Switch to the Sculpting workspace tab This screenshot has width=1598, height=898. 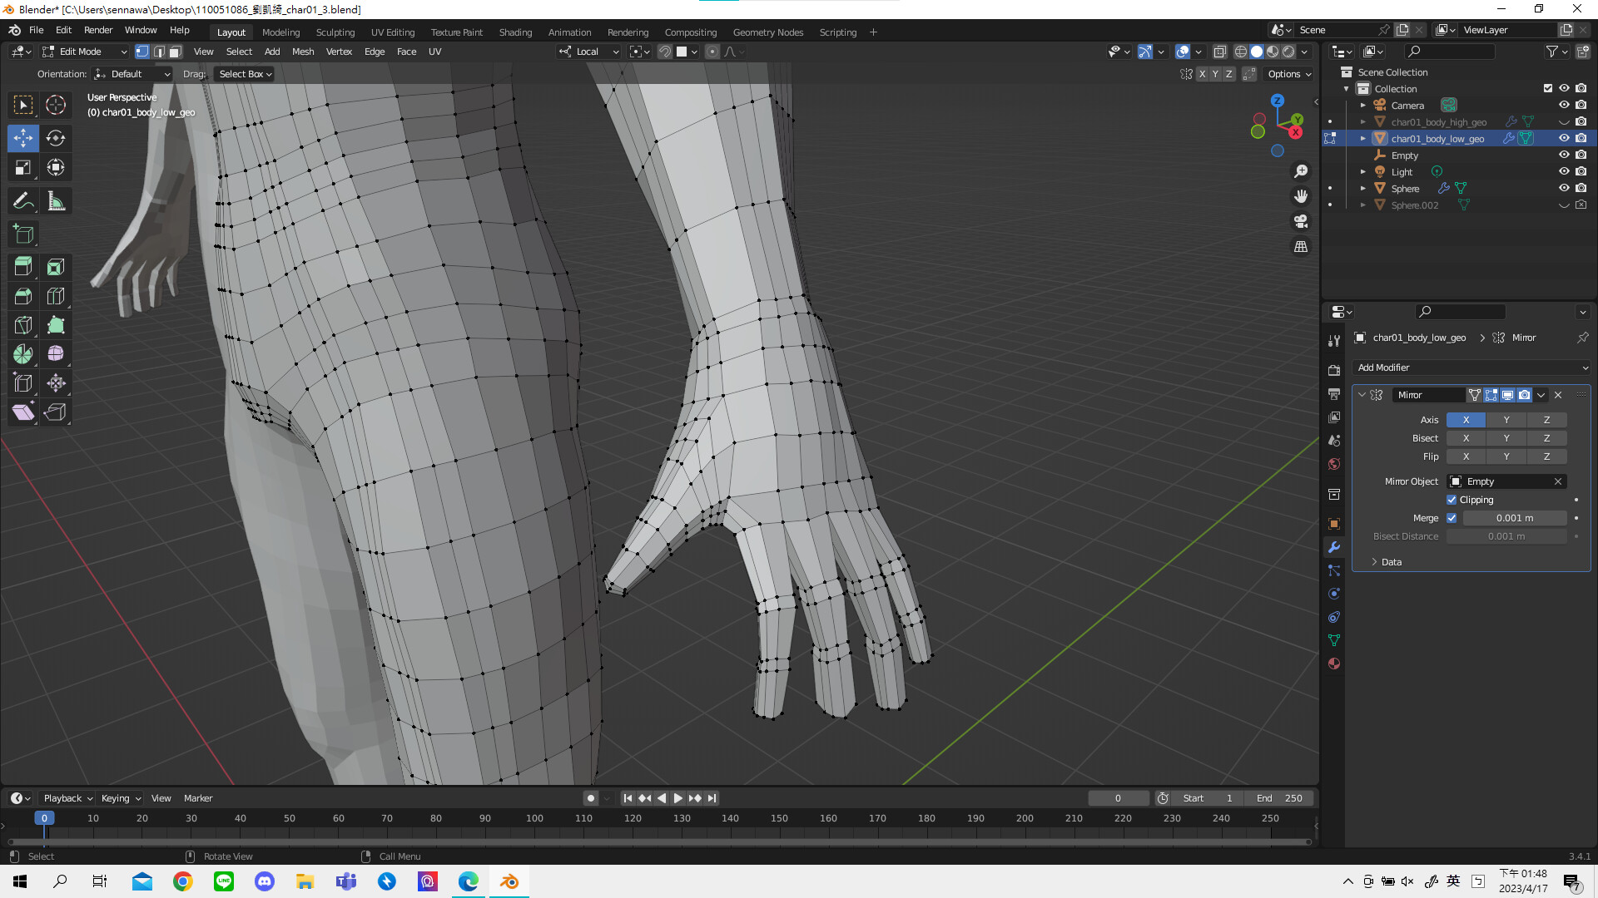click(x=335, y=32)
